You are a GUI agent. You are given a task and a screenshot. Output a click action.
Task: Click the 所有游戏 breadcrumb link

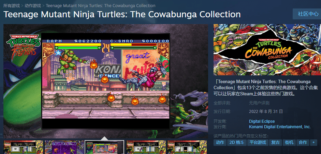coord(12,5)
